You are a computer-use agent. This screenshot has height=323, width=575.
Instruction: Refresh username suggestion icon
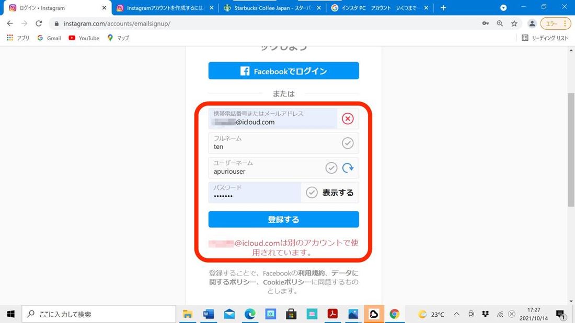[x=348, y=168]
